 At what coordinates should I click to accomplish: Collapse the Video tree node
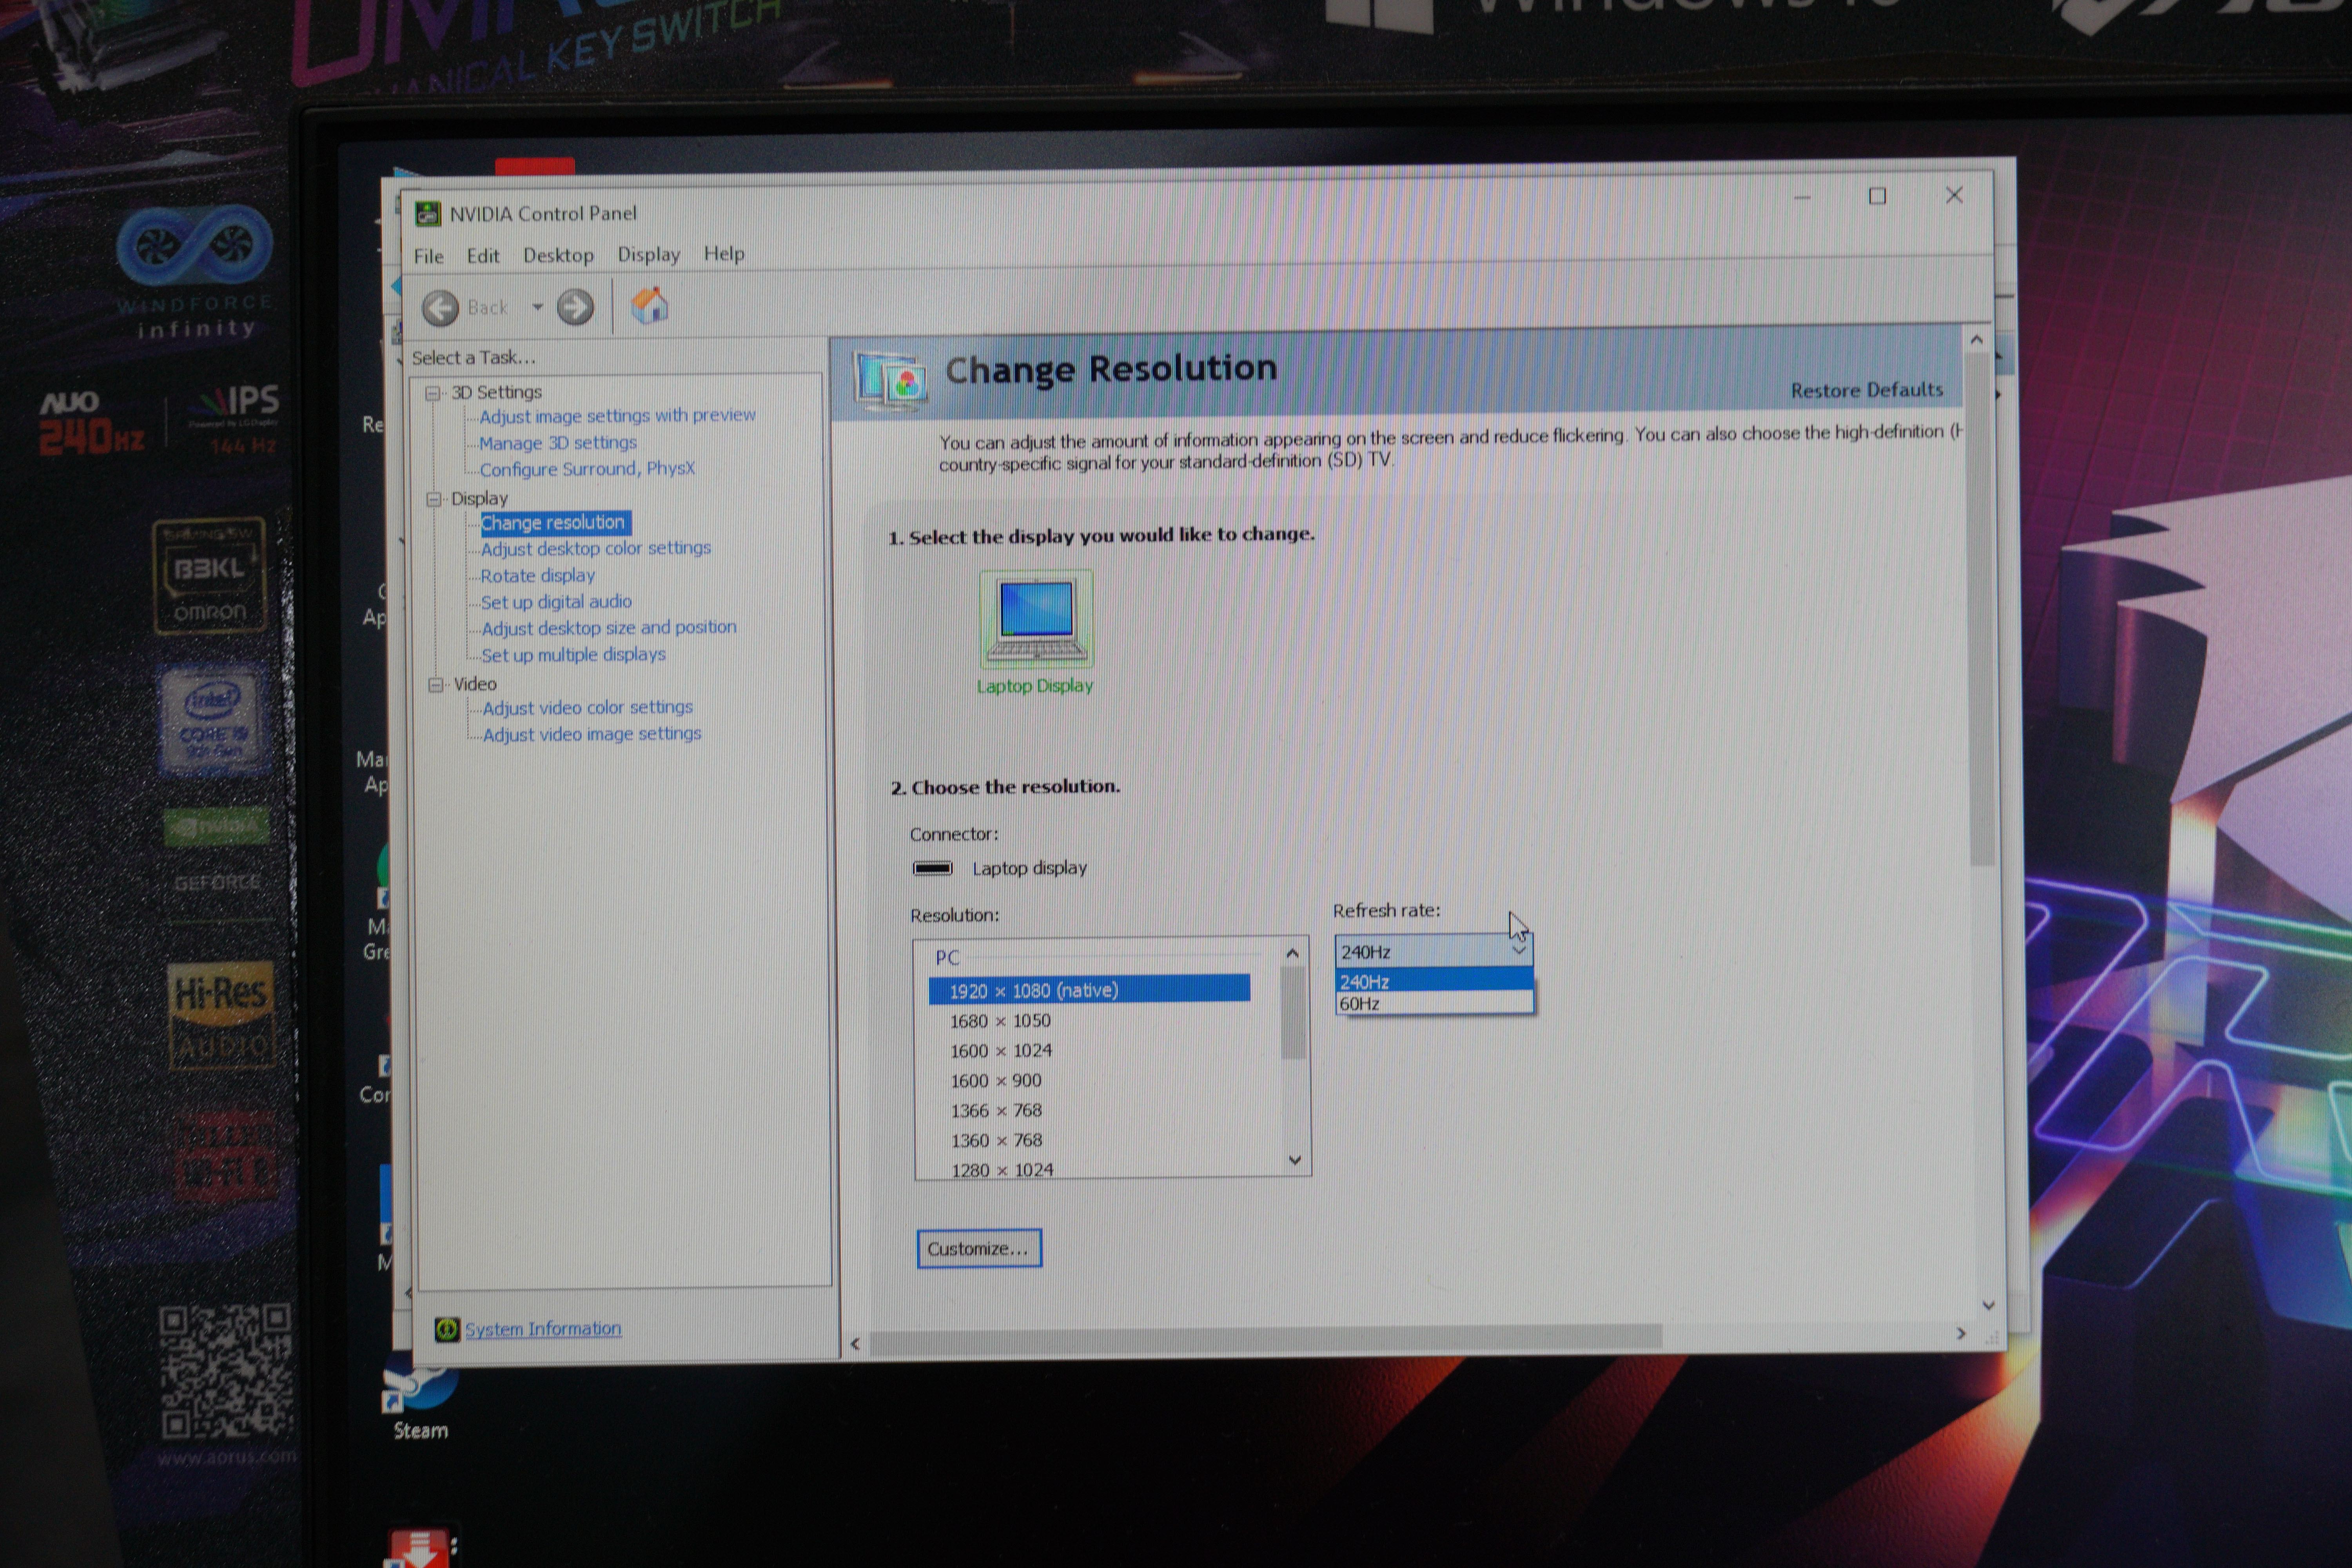(x=436, y=685)
